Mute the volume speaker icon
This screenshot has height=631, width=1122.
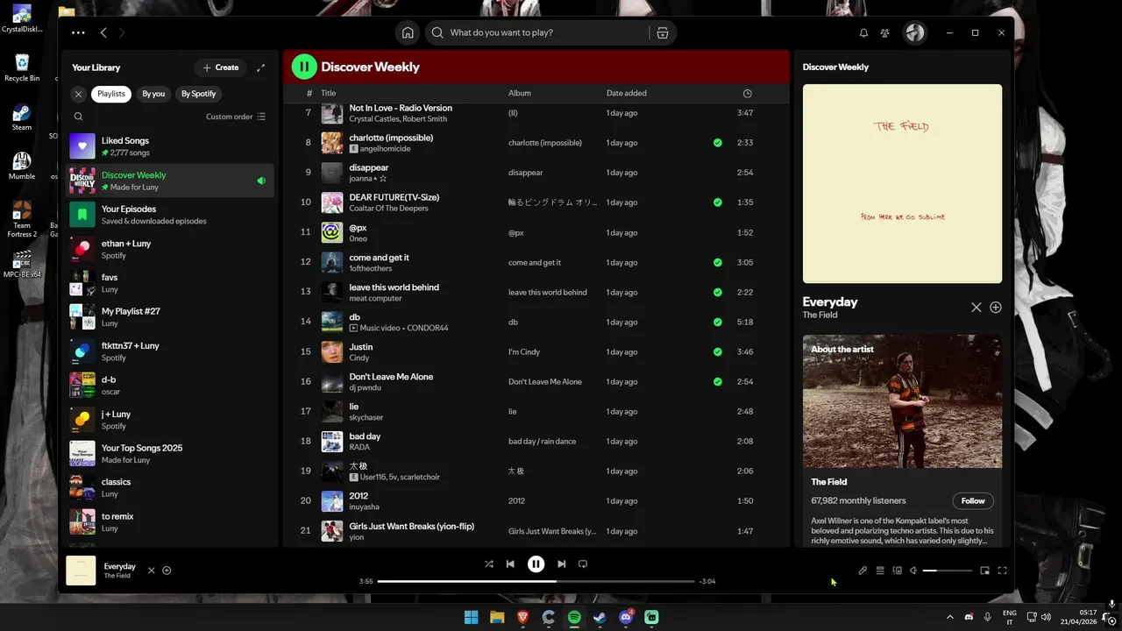click(x=913, y=571)
